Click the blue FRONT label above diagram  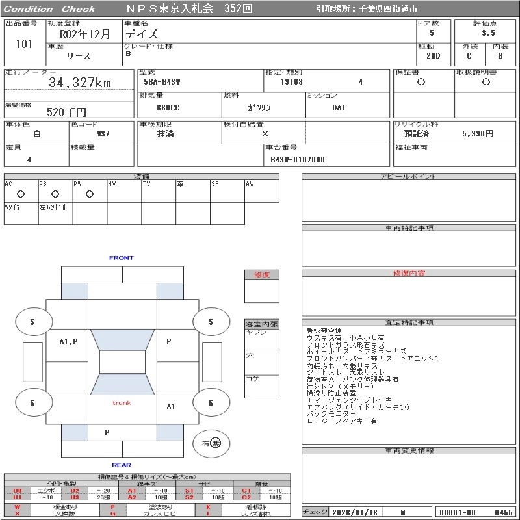[122, 258]
